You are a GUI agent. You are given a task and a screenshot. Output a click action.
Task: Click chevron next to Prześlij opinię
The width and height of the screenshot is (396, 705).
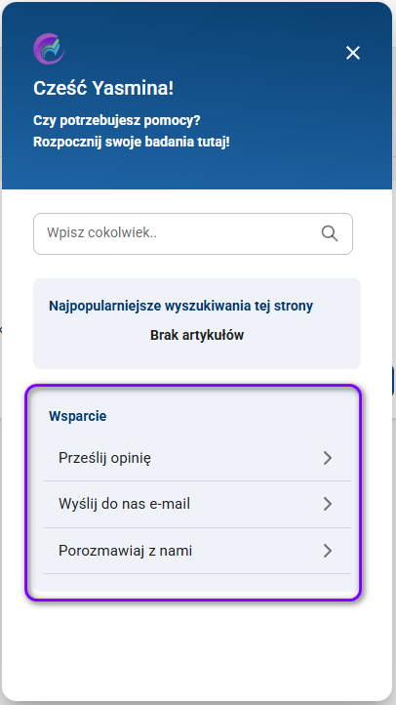click(328, 458)
